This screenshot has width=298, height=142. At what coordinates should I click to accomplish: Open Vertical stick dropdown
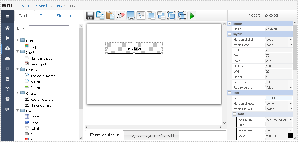pyautogui.click(x=291, y=45)
